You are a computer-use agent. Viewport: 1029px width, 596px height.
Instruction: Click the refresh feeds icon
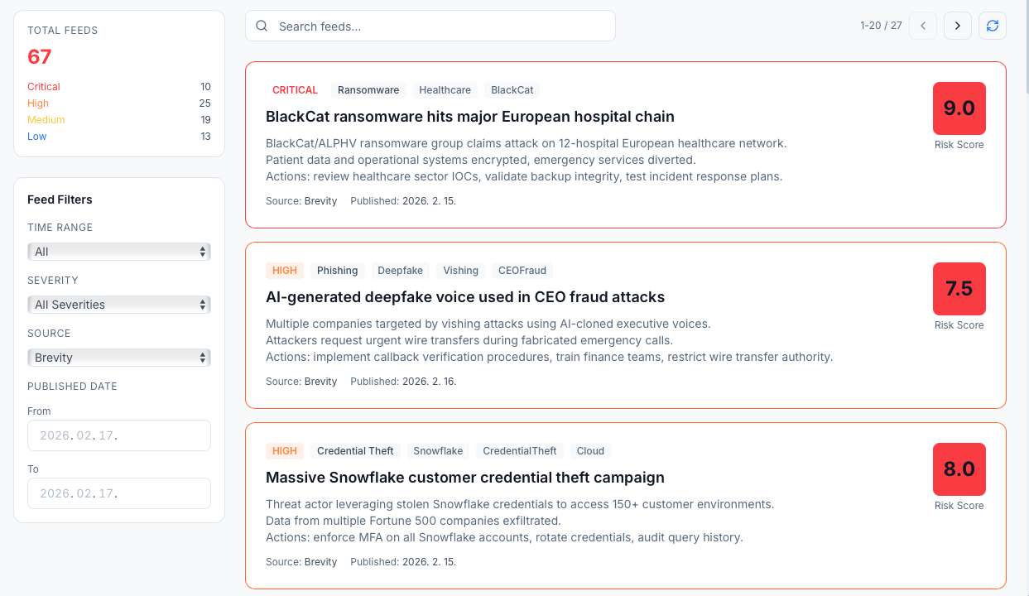click(x=992, y=26)
